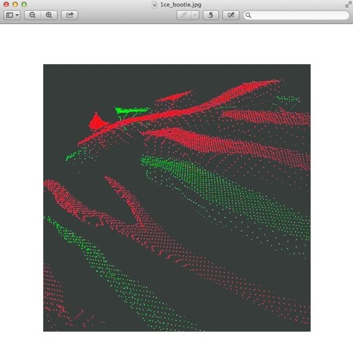The width and height of the screenshot is (353, 353).
Task: Open the Share button in the toolbar
Action: click(x=69, y=15)
